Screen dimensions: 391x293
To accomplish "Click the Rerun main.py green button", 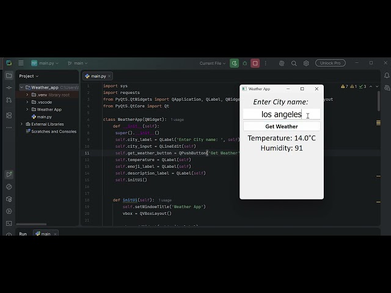I will tap(234, 63).
